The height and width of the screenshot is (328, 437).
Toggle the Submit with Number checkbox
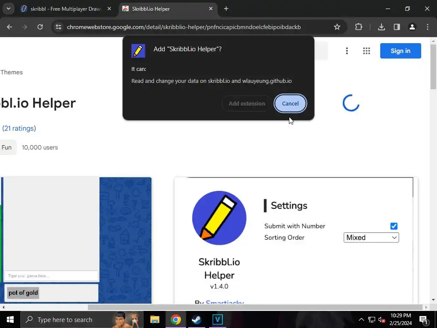point(394,226)
